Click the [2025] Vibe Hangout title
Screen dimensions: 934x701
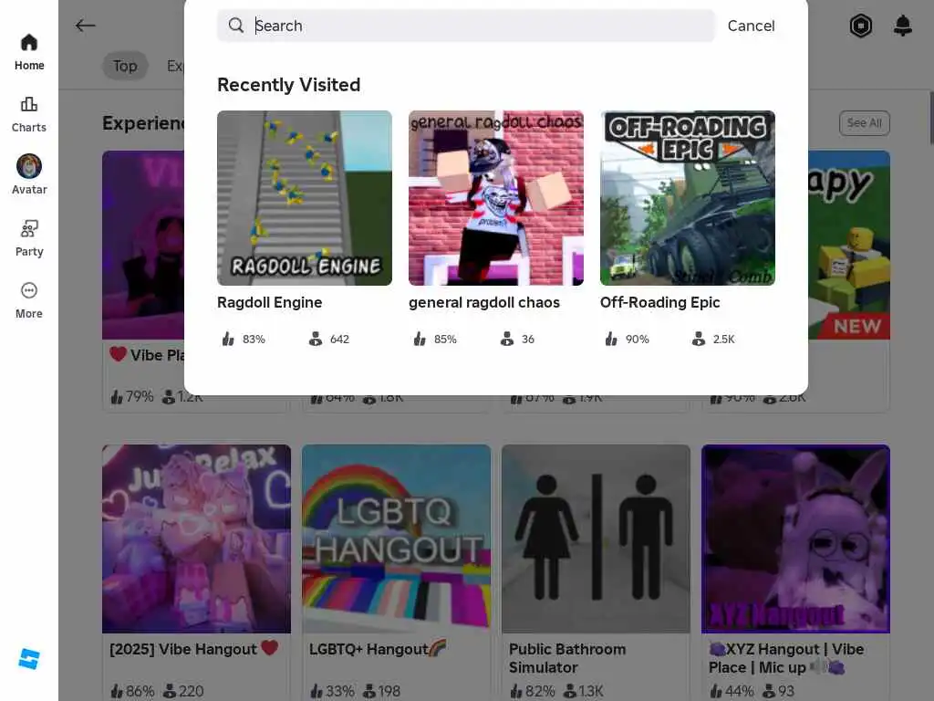pos(193,649)
